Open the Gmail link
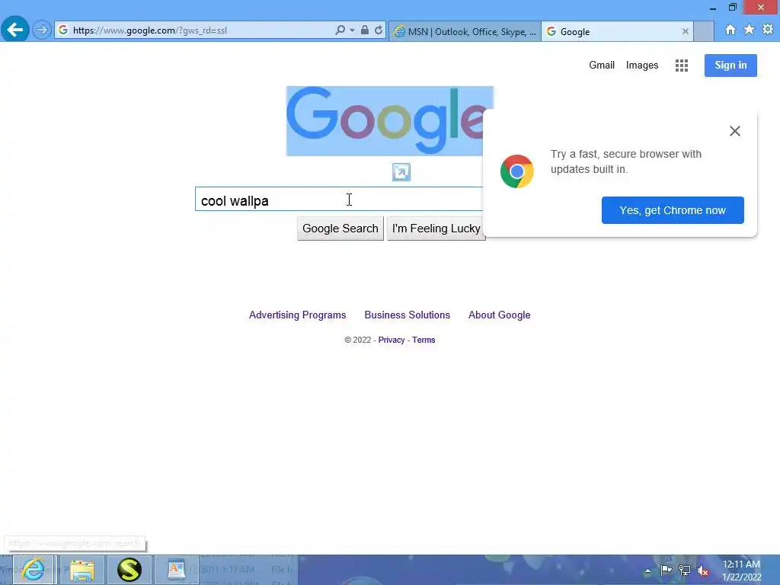Screen dimensions: 780x585 click(x=602, y=66)
